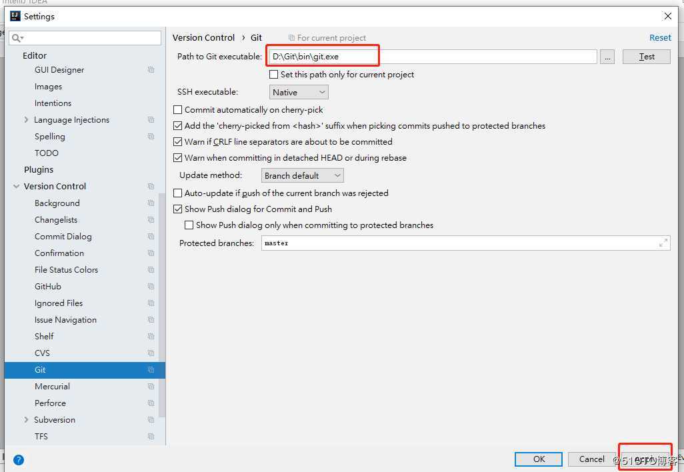Expand the Subversion tree node
The image size is (684, 472).
pyautogui.click(x=26, y=419)
